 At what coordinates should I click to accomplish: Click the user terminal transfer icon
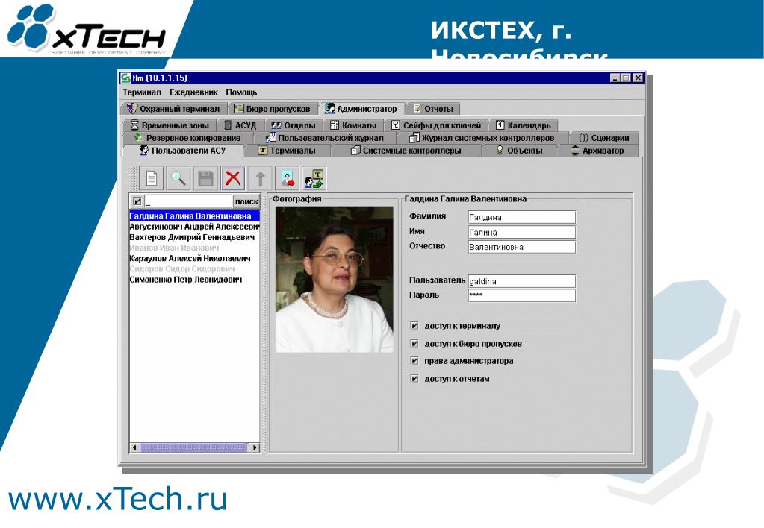(314, 178)
